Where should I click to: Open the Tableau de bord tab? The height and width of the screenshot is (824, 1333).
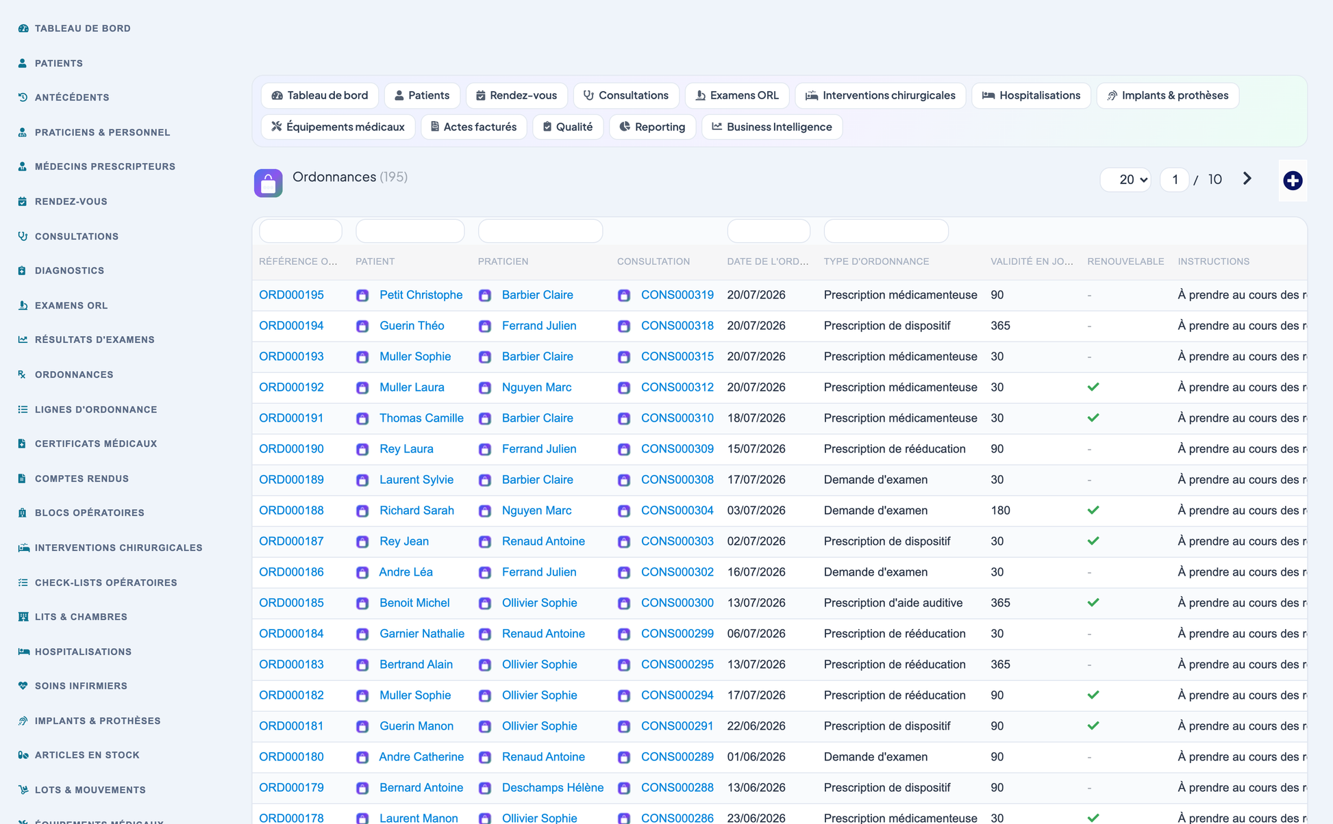pyautogui.click(x=320, y=95)
